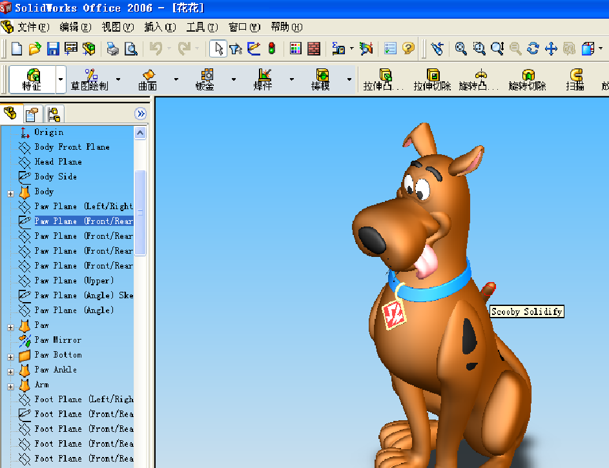Expand the Arm feature node

[x=10, y=387]
